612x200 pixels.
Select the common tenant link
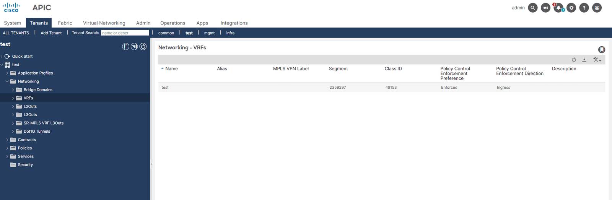pyautogui.click(x=166, y=33)
